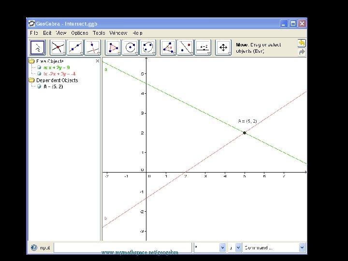Open the polygon tool dropdown arrow

pyautogui.click(x=119, y=53)
